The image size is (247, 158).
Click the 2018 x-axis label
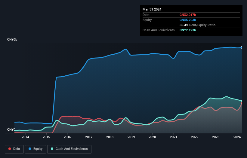point(110,137)
